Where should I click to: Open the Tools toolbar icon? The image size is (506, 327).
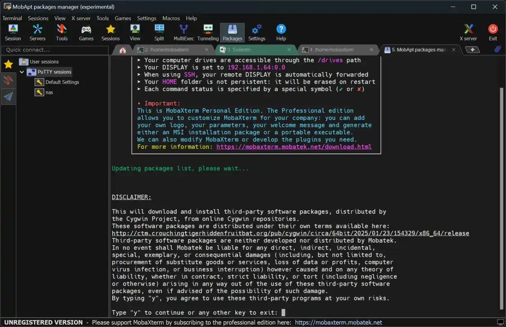point(62,32)
